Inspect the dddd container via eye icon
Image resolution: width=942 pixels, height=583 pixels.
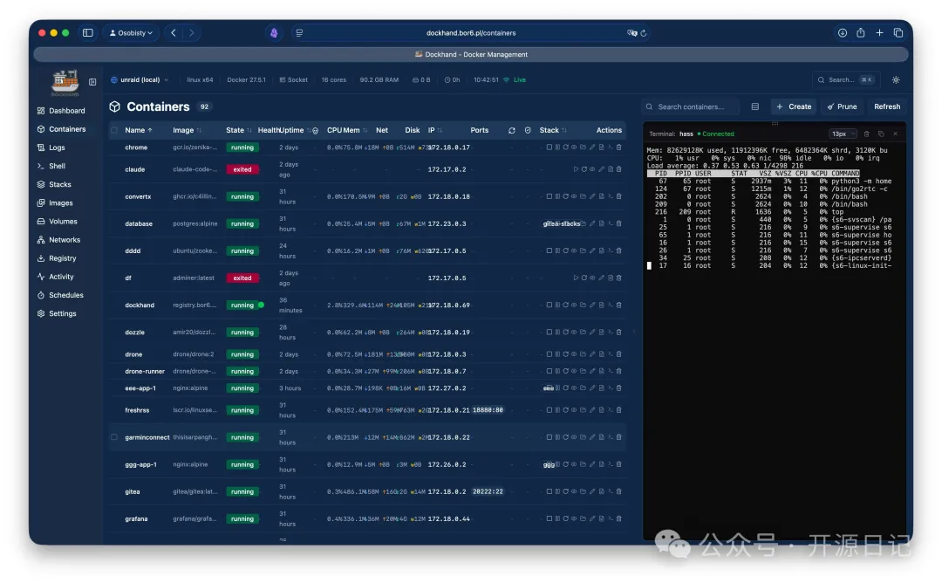point(574,250)
